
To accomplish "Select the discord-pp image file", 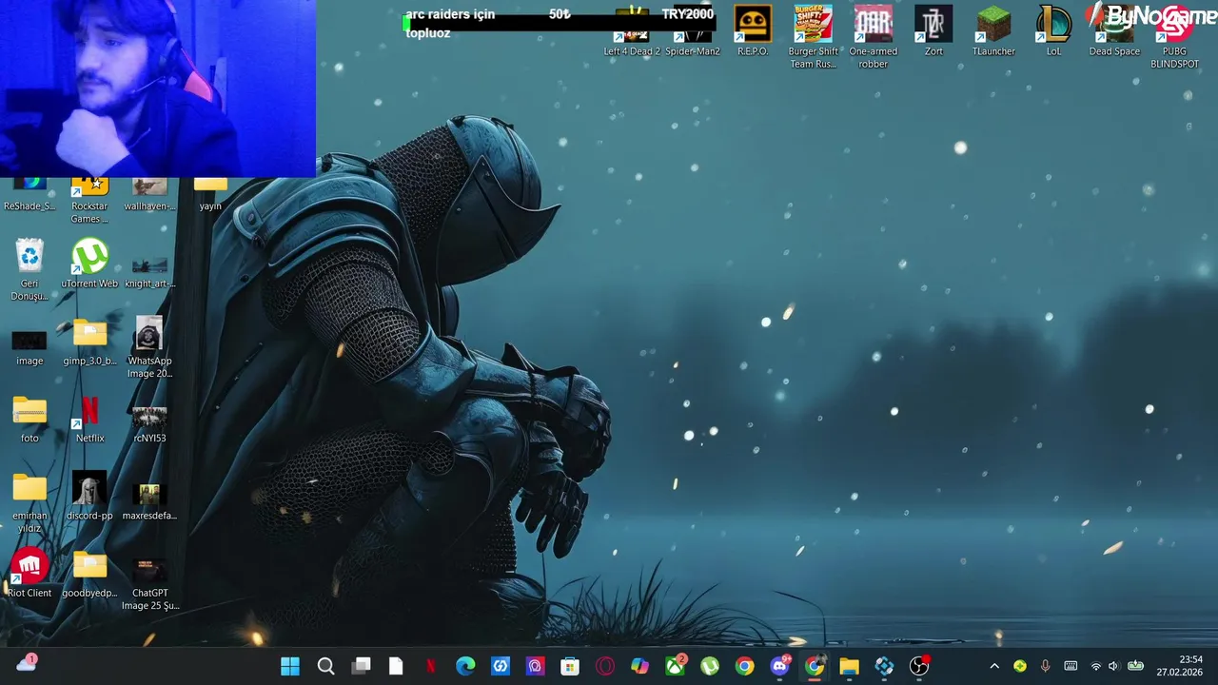I will [89, 497].
